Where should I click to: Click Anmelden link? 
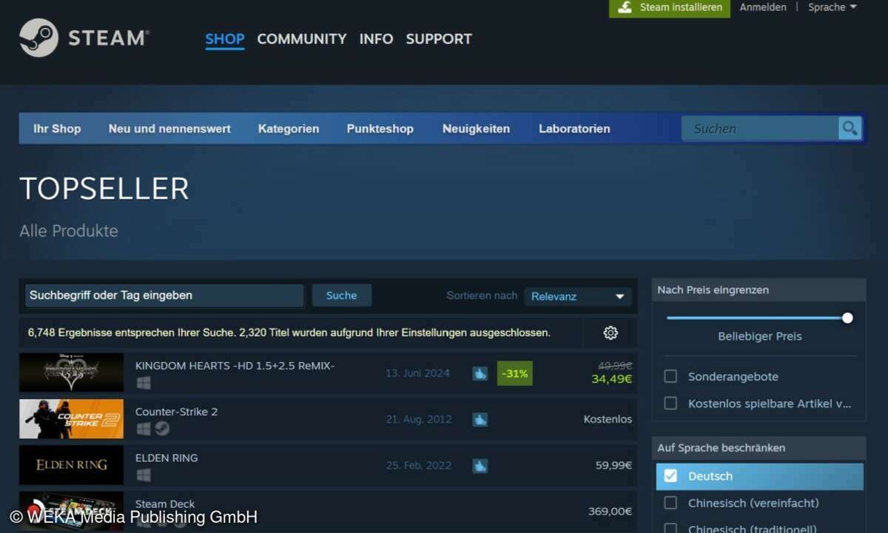763,7
